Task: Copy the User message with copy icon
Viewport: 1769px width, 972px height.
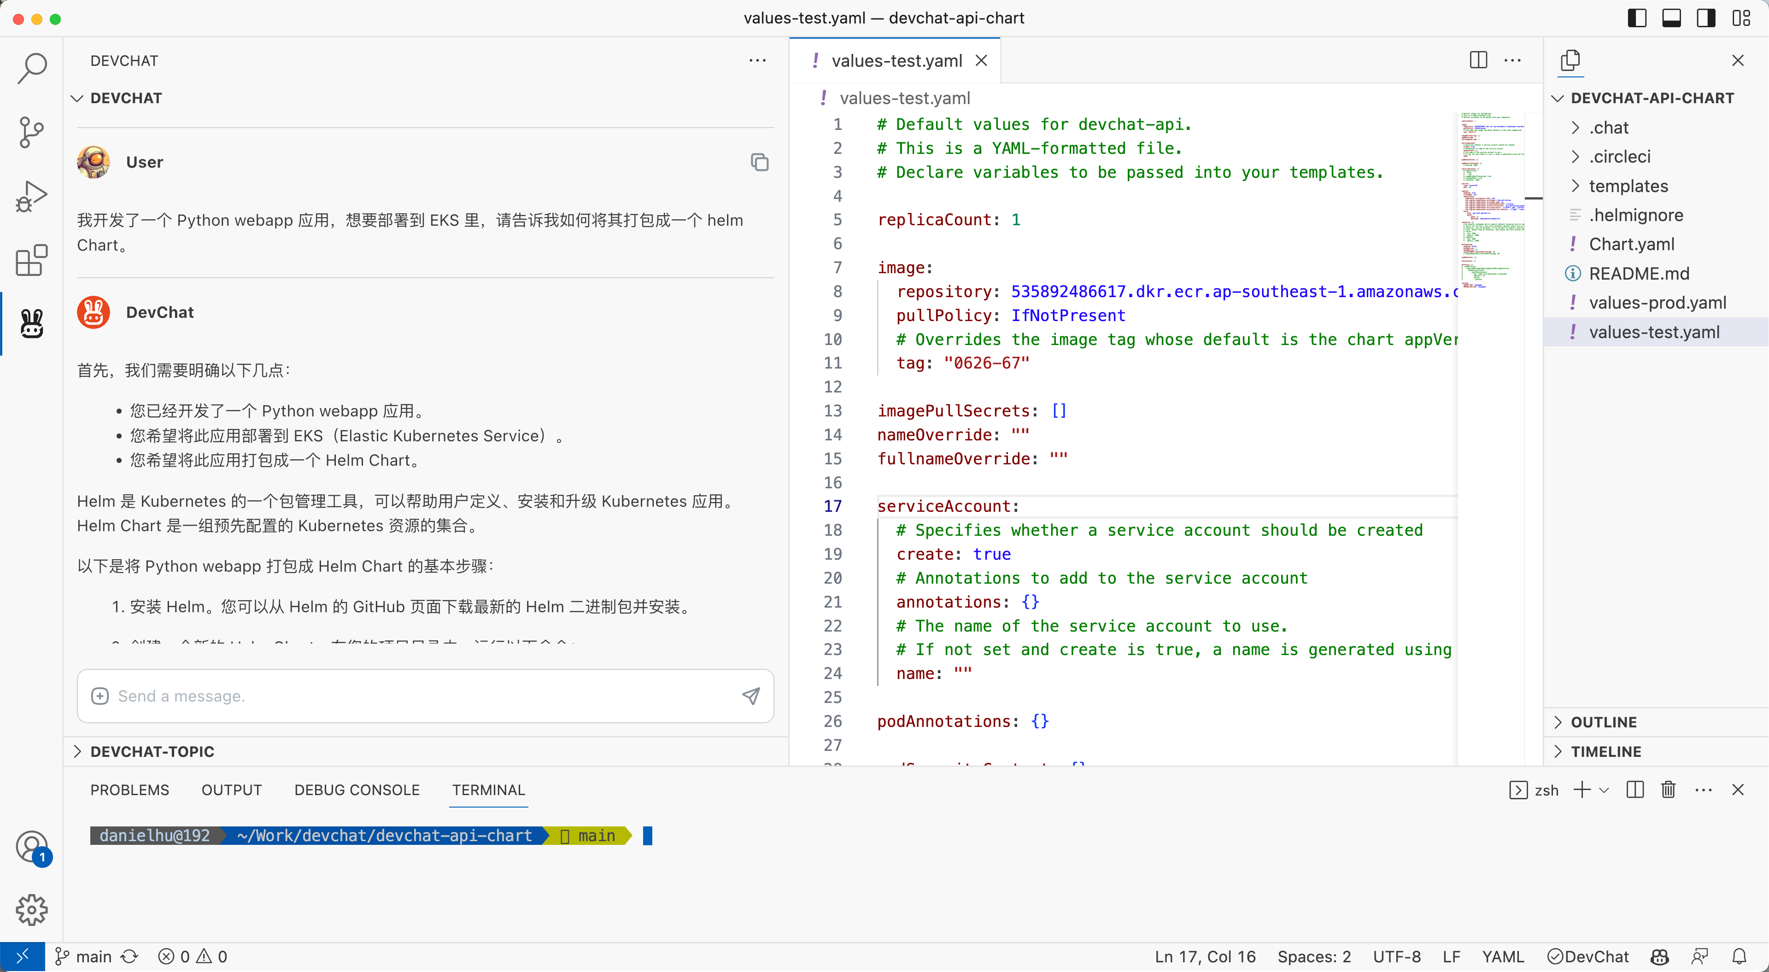Action: tap(759, 162)
